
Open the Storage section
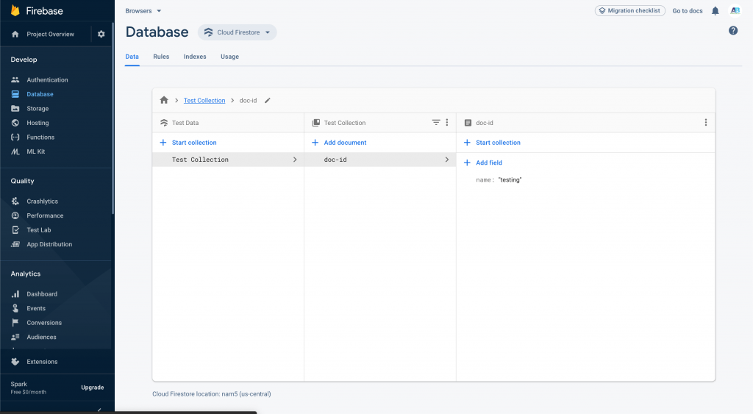[38, 109]
